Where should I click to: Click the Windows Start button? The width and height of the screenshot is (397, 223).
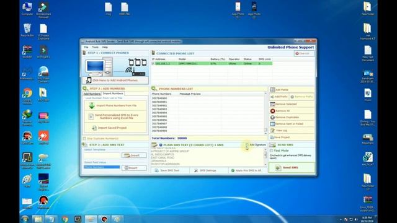coord(25,219)
